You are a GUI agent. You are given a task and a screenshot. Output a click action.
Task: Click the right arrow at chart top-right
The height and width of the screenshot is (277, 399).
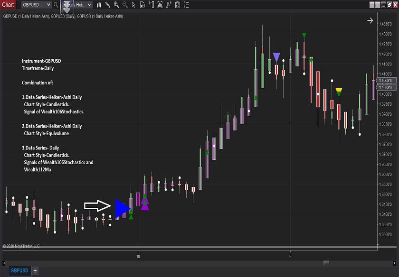click(x=370, y=20)
